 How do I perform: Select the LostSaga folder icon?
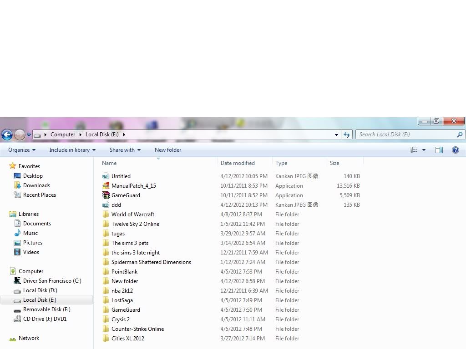pyautogui.click(x=106, y=300)
